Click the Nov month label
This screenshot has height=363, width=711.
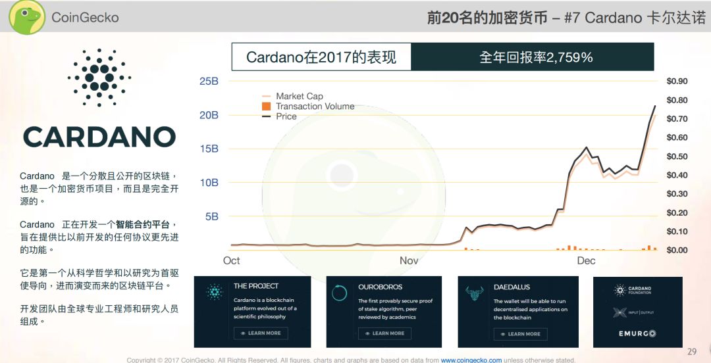[x=409, y=260]
